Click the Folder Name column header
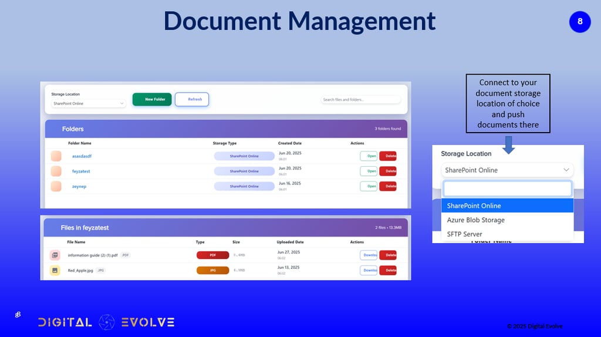 (80, 143)
